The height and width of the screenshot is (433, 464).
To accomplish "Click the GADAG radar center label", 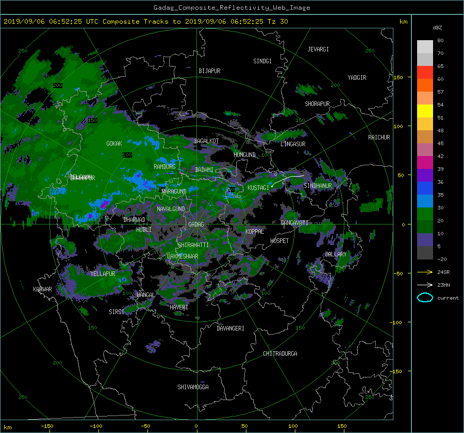I will point(196,224).
